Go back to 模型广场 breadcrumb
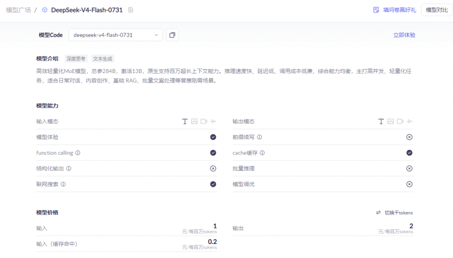Viewport: 453px width, 258px height. [19, 10]
